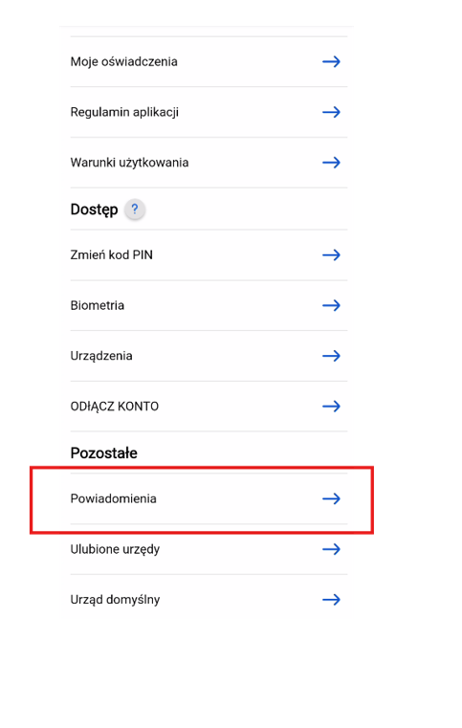Click the arrow next to Biometria
462x728 pixels.
[331, 305]
